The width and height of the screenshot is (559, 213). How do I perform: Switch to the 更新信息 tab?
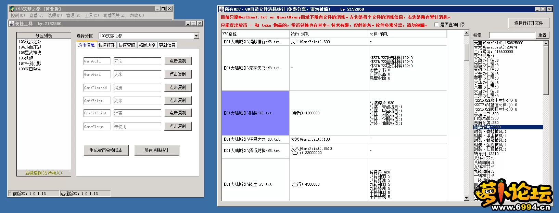[167, 45]
